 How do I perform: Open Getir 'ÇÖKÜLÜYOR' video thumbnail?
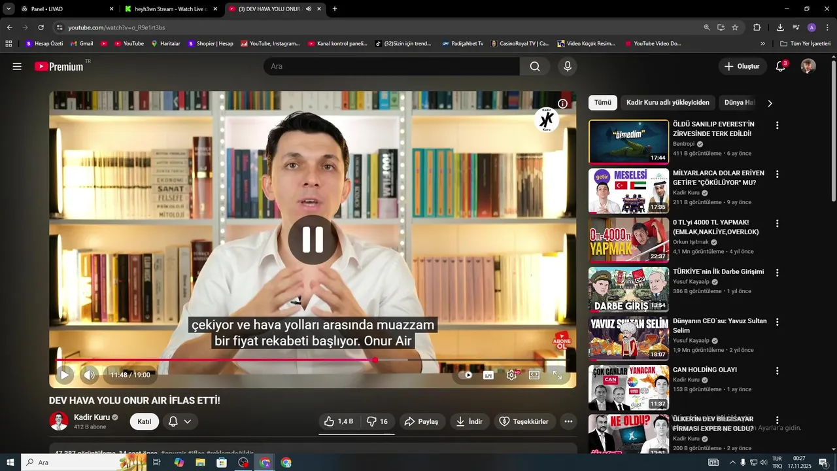tap(628, 191)
